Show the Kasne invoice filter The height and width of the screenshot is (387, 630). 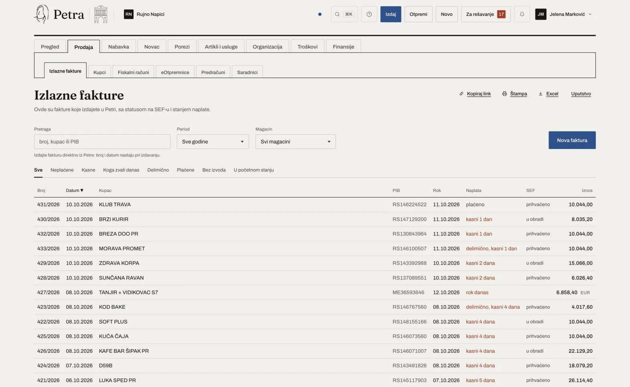(x=88, y=170)
